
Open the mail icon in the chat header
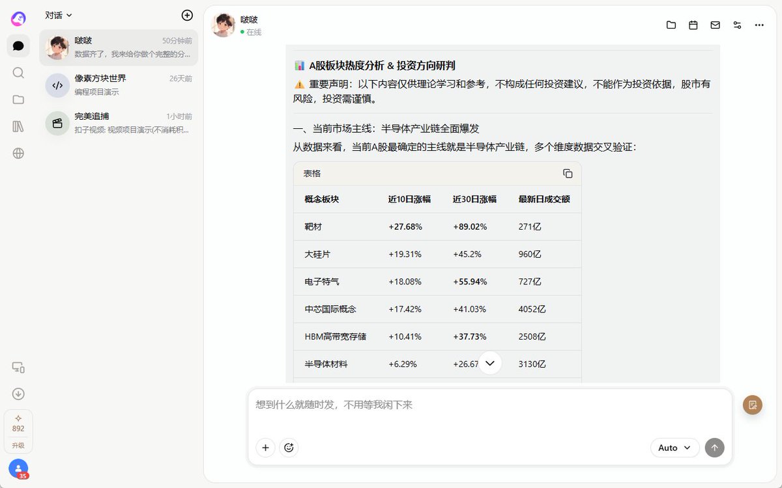click(x=716, y=25)
